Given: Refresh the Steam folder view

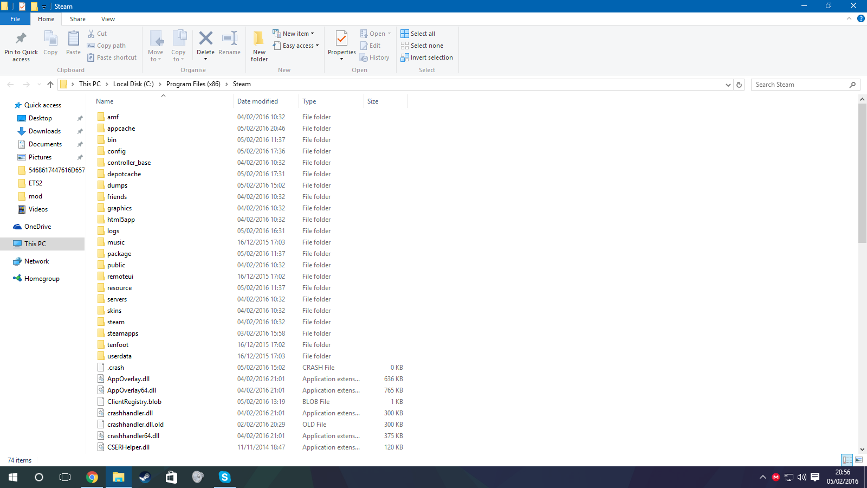Looking at the screenshot, I should [739, 85].
